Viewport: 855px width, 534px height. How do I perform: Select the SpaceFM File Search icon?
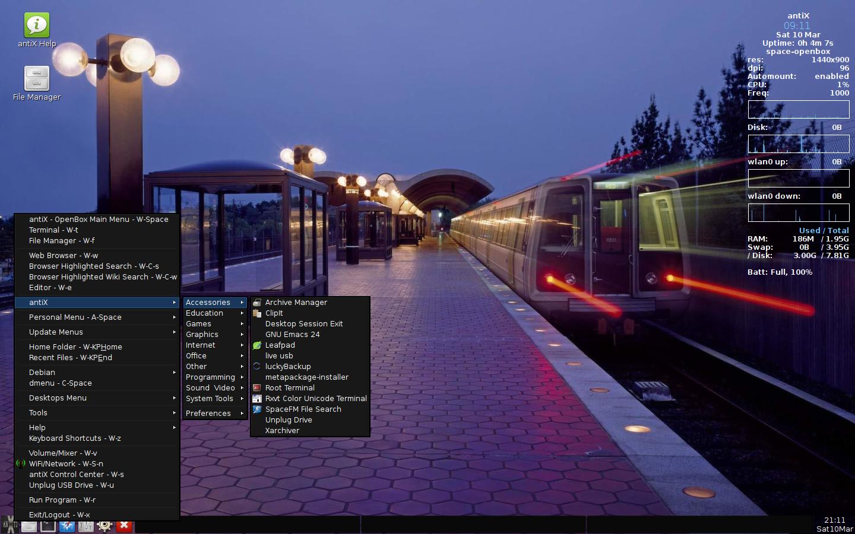(x=257, y=409)
